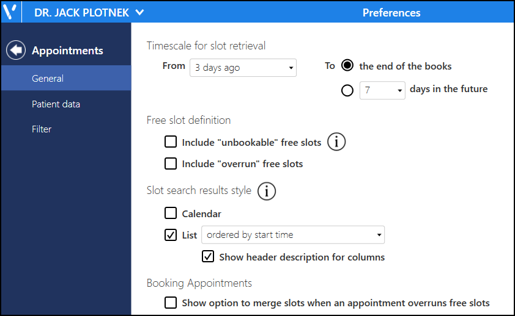
Task: Open info icon for unbookable free slots
Action: 336,142
